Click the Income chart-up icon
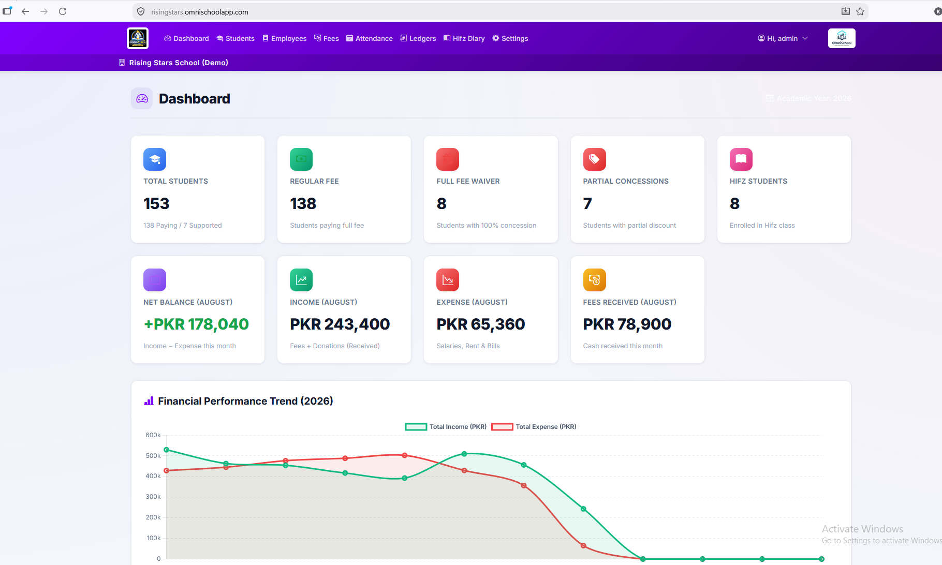This screenshot has width=942, height=565. 301,280
